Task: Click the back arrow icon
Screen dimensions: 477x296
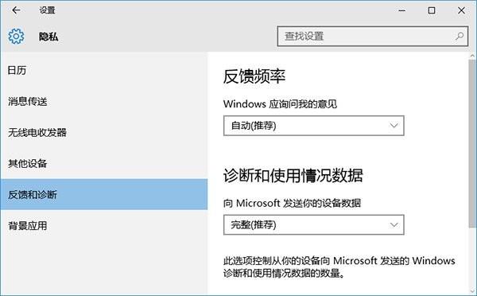Action: point(16,10)
